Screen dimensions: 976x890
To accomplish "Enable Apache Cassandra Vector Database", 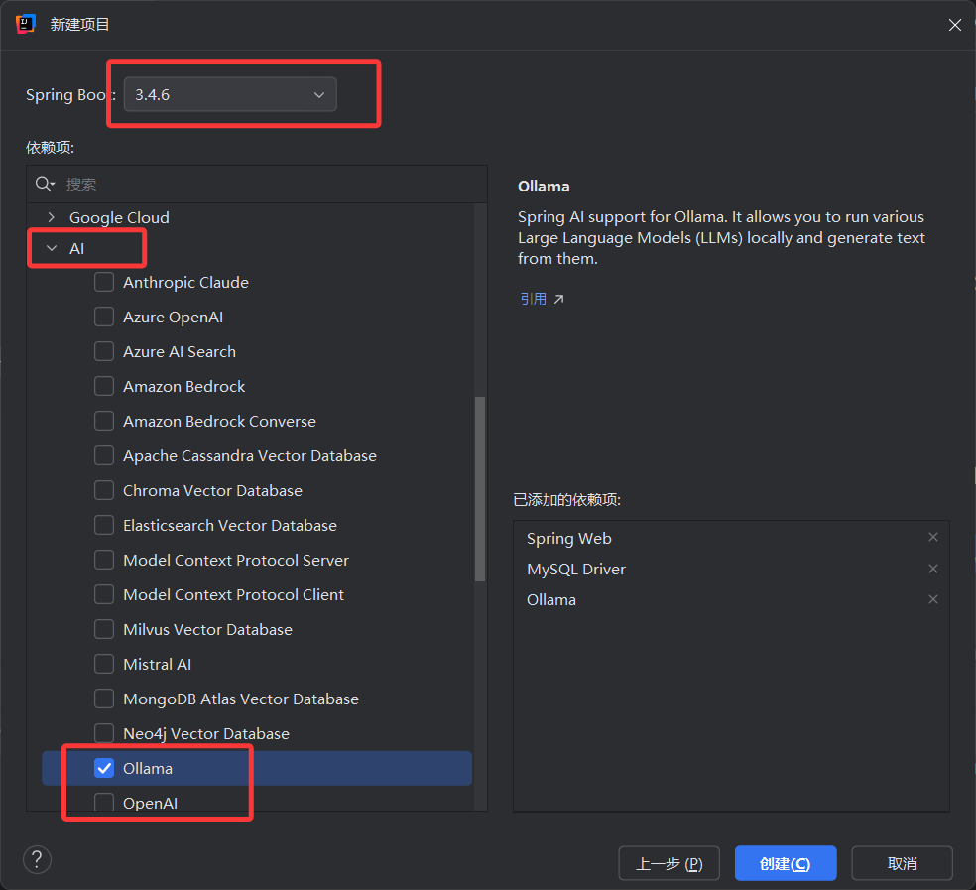I will click(x=104, y=455).
